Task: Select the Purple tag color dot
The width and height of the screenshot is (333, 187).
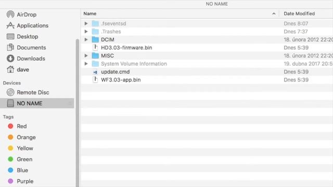Action: pyautogui.click(x=10, y=181)
